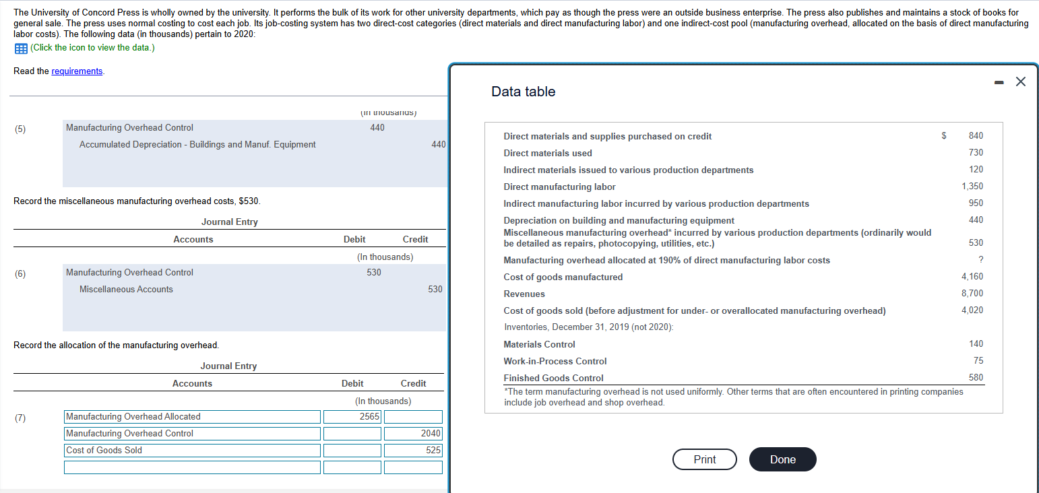Click the Done button

(x=782, y=459)
